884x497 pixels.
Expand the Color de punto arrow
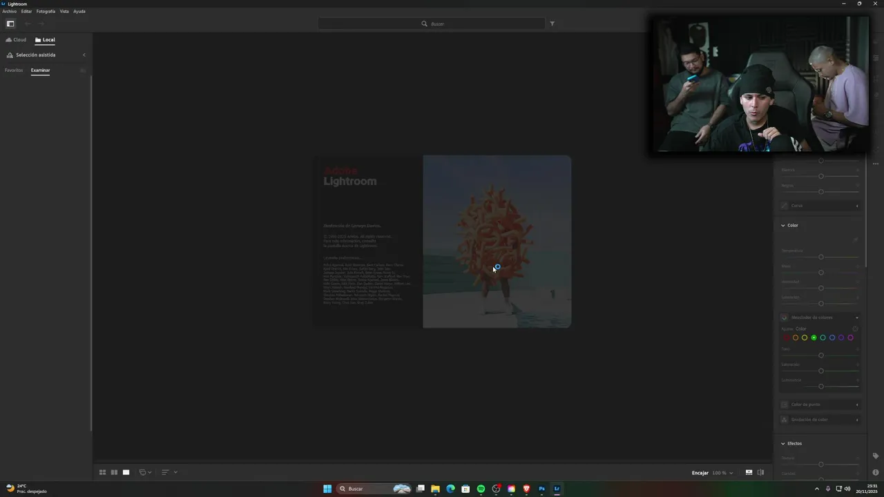coord(857,405)
